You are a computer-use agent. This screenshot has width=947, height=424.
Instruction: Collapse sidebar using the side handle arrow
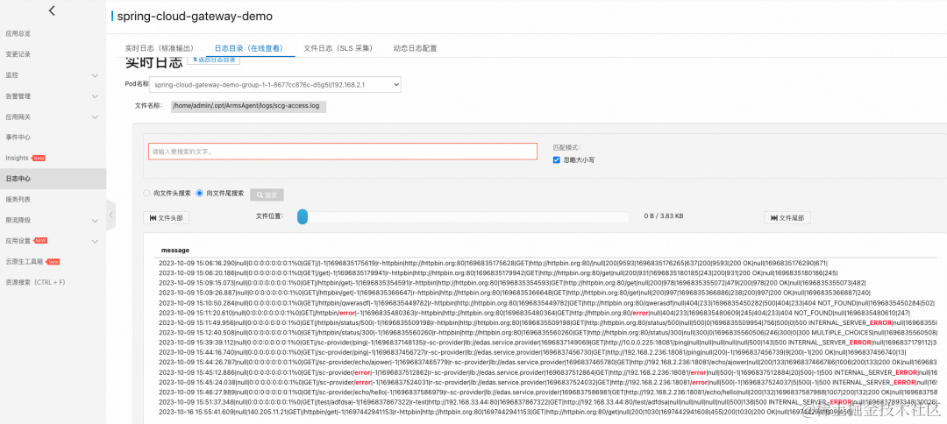[110, 215]
